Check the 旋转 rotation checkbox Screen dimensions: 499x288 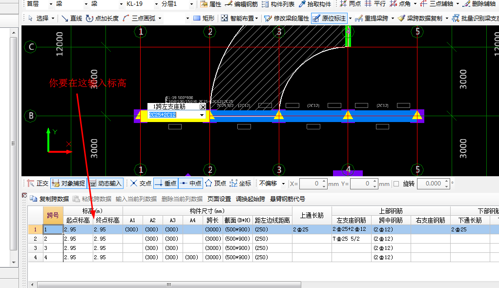click(x=396, y=184)
